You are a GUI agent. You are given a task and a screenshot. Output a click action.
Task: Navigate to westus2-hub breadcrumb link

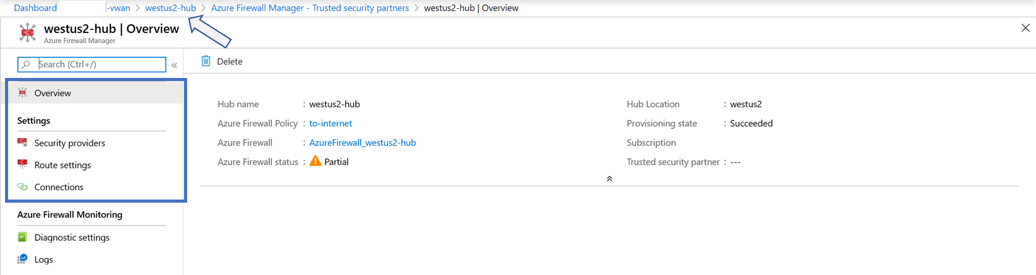click(x=170, y=8)
